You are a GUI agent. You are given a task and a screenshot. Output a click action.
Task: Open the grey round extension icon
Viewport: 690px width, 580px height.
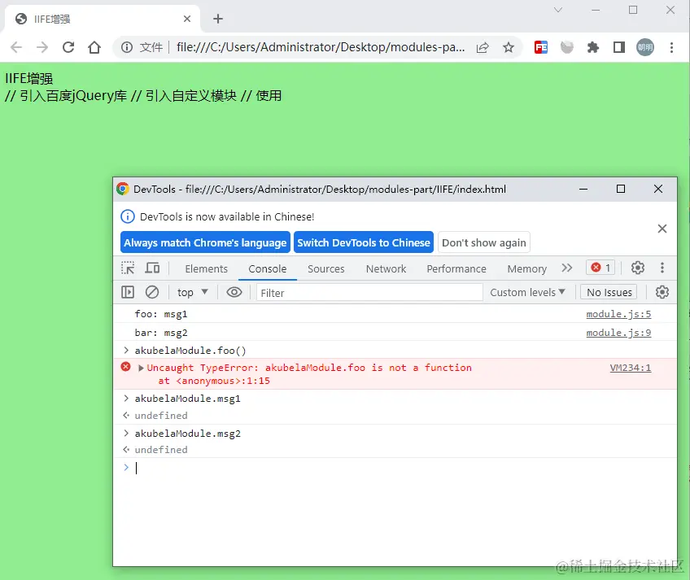click(567, 47)
